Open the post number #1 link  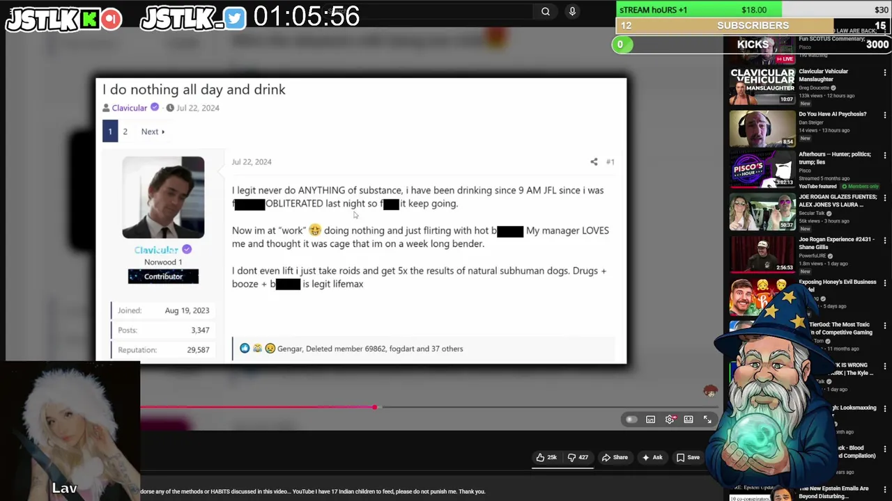tap(610, 161)
